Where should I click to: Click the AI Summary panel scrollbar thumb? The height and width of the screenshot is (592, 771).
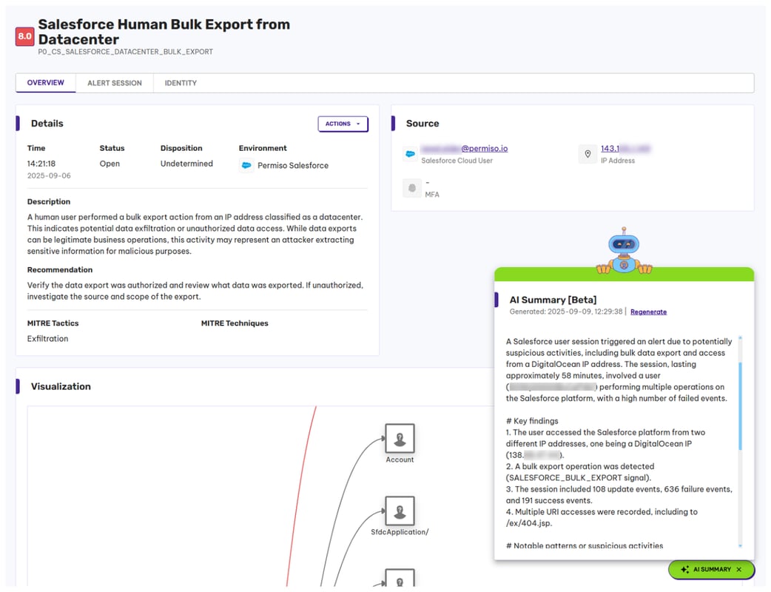740,406
